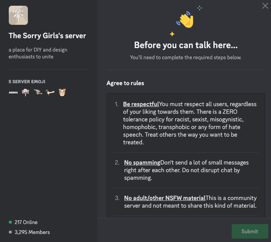Viewport: 271px width, 242px height.
Task: Click the 'Be respectful' rule heading
Action: (141, 104)
